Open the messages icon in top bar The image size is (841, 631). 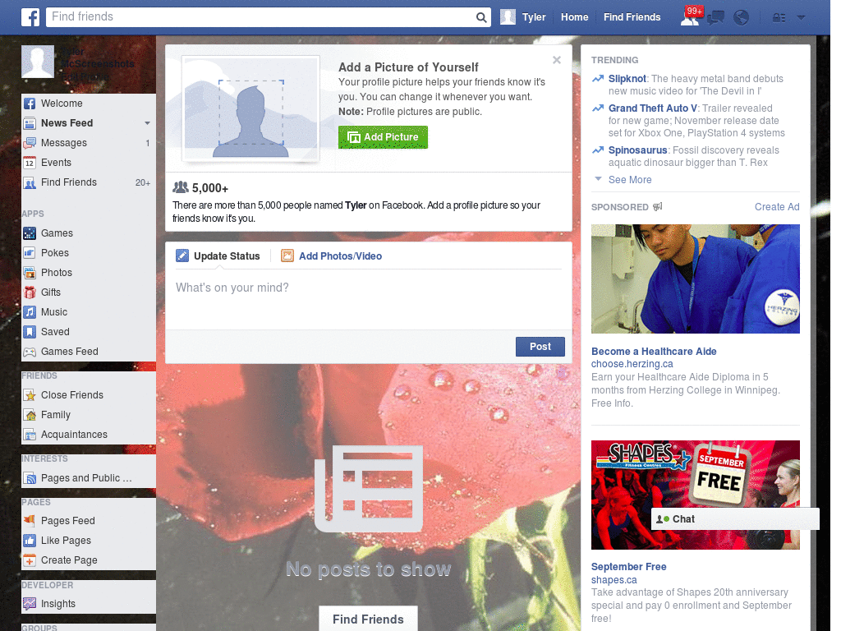[x=715, y=18]
